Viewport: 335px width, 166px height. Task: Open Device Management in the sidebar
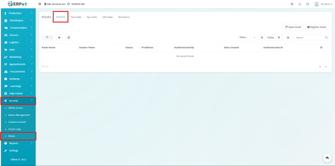(19, 115)
